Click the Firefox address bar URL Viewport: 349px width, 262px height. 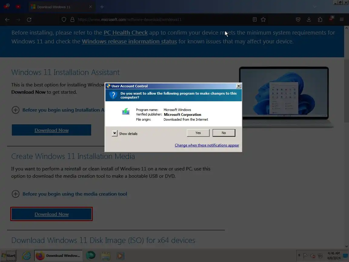130,20
